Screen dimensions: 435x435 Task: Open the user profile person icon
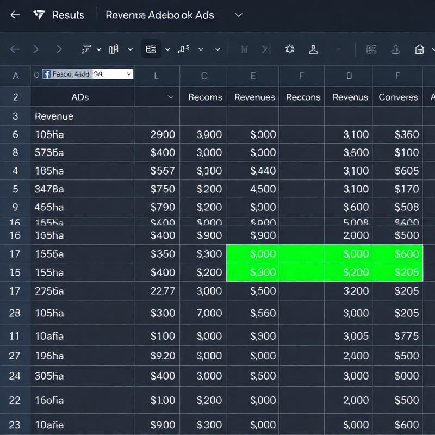point(314,49)
